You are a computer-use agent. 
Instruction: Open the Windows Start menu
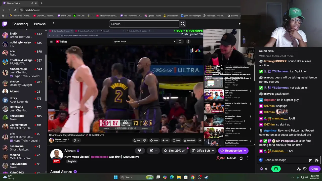(115, 177)
